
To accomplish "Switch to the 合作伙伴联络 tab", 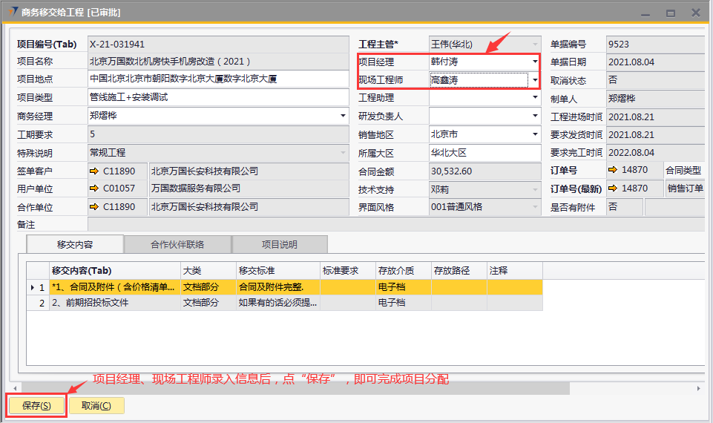I will pyautogui.click(x=177, y=244).
